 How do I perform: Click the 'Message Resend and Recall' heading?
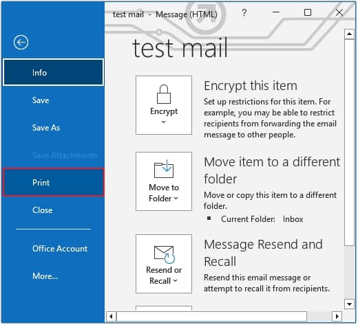263,253
